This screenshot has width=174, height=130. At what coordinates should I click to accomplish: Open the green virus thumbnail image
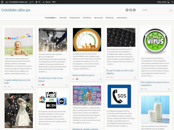(x=155, y=41)
